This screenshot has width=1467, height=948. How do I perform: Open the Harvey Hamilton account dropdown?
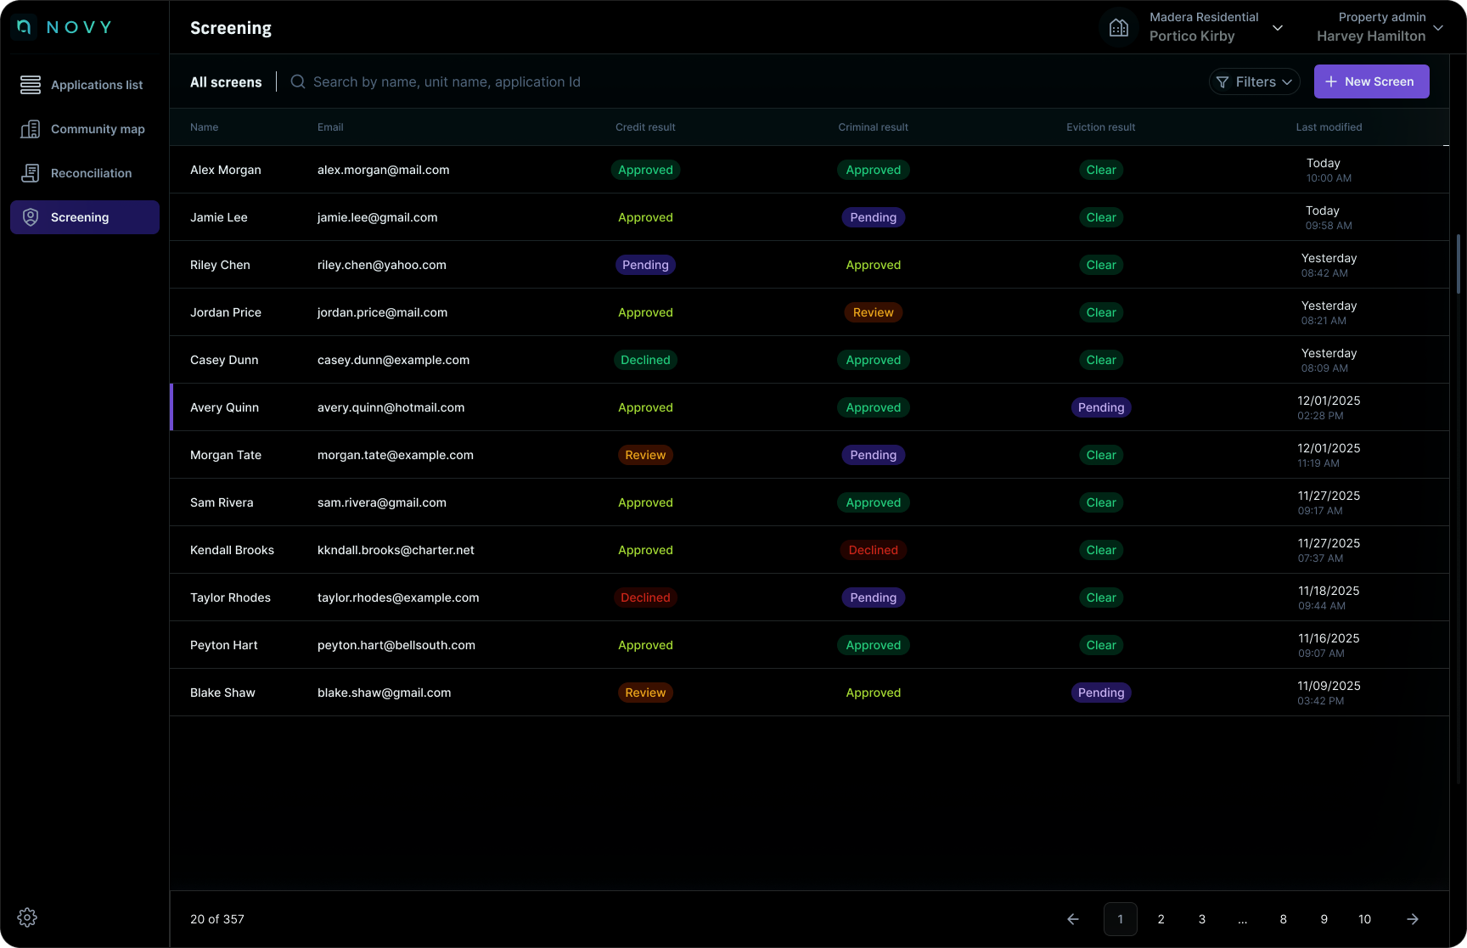(1439, 28)
